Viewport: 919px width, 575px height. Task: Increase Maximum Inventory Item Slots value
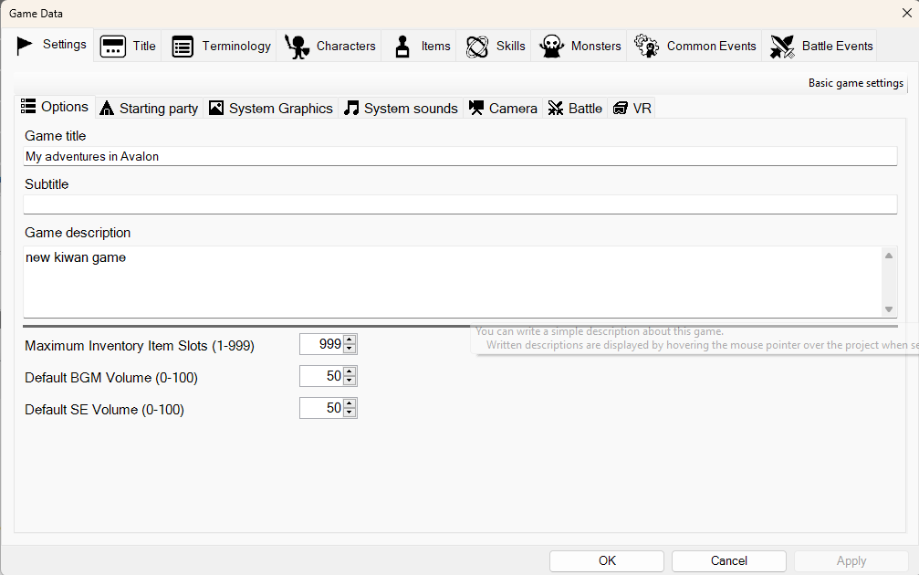coord(350,340)
